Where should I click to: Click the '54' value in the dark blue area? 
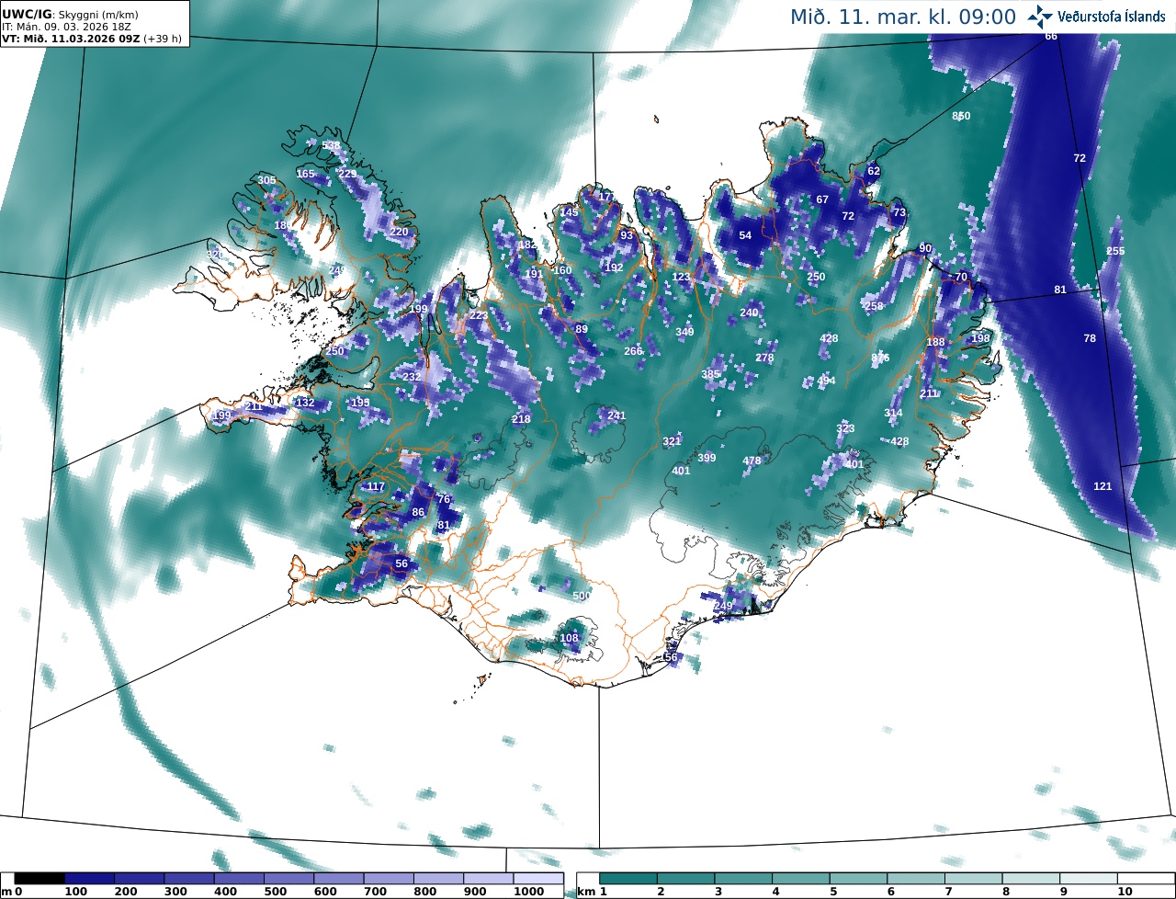[x=745, y=235]
